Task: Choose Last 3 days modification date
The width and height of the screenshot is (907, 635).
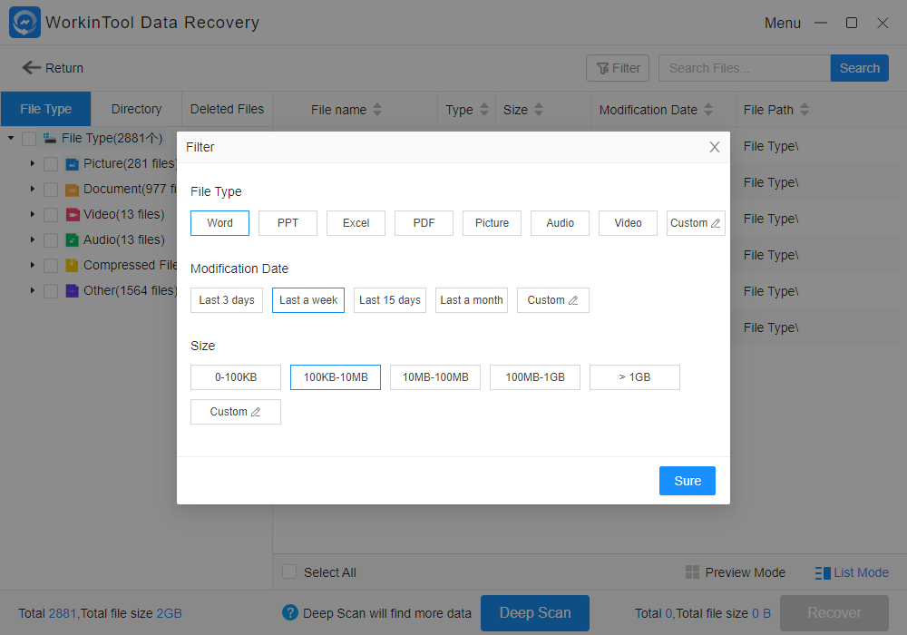Action: [x=227, y=300]
